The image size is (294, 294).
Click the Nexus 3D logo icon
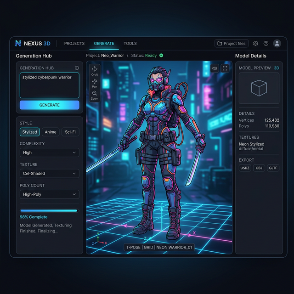click(18, 44)
